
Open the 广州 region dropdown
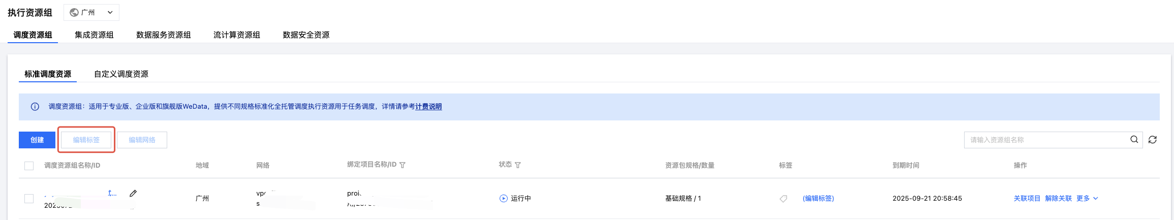[x=91, y=13]
